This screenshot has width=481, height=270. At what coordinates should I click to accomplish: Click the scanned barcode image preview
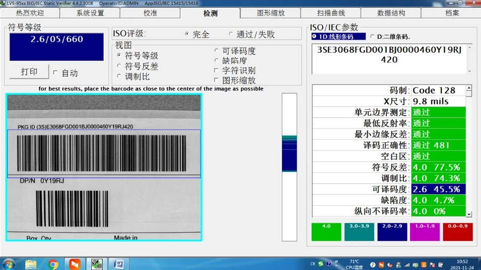(x=104, y=167)
